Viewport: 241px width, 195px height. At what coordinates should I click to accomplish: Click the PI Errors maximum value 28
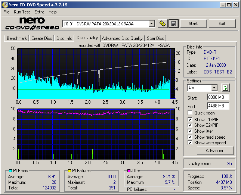coord(54,182)
